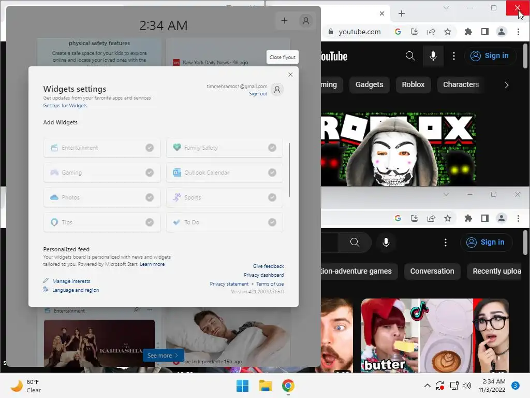Toggle the Outlook Calendar widget checkmark

pos(272,173)
